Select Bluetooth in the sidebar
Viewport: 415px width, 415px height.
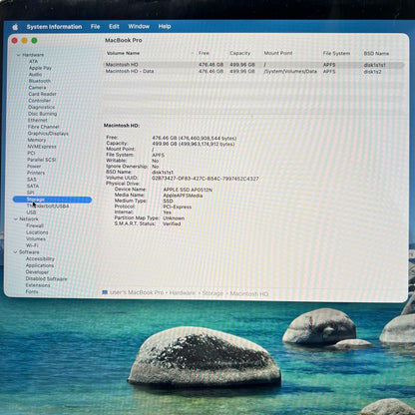coord(40,81)
